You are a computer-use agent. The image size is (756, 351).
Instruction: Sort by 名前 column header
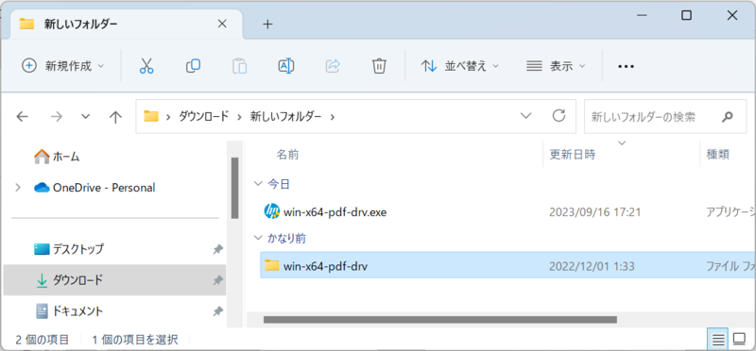(287, 155)
